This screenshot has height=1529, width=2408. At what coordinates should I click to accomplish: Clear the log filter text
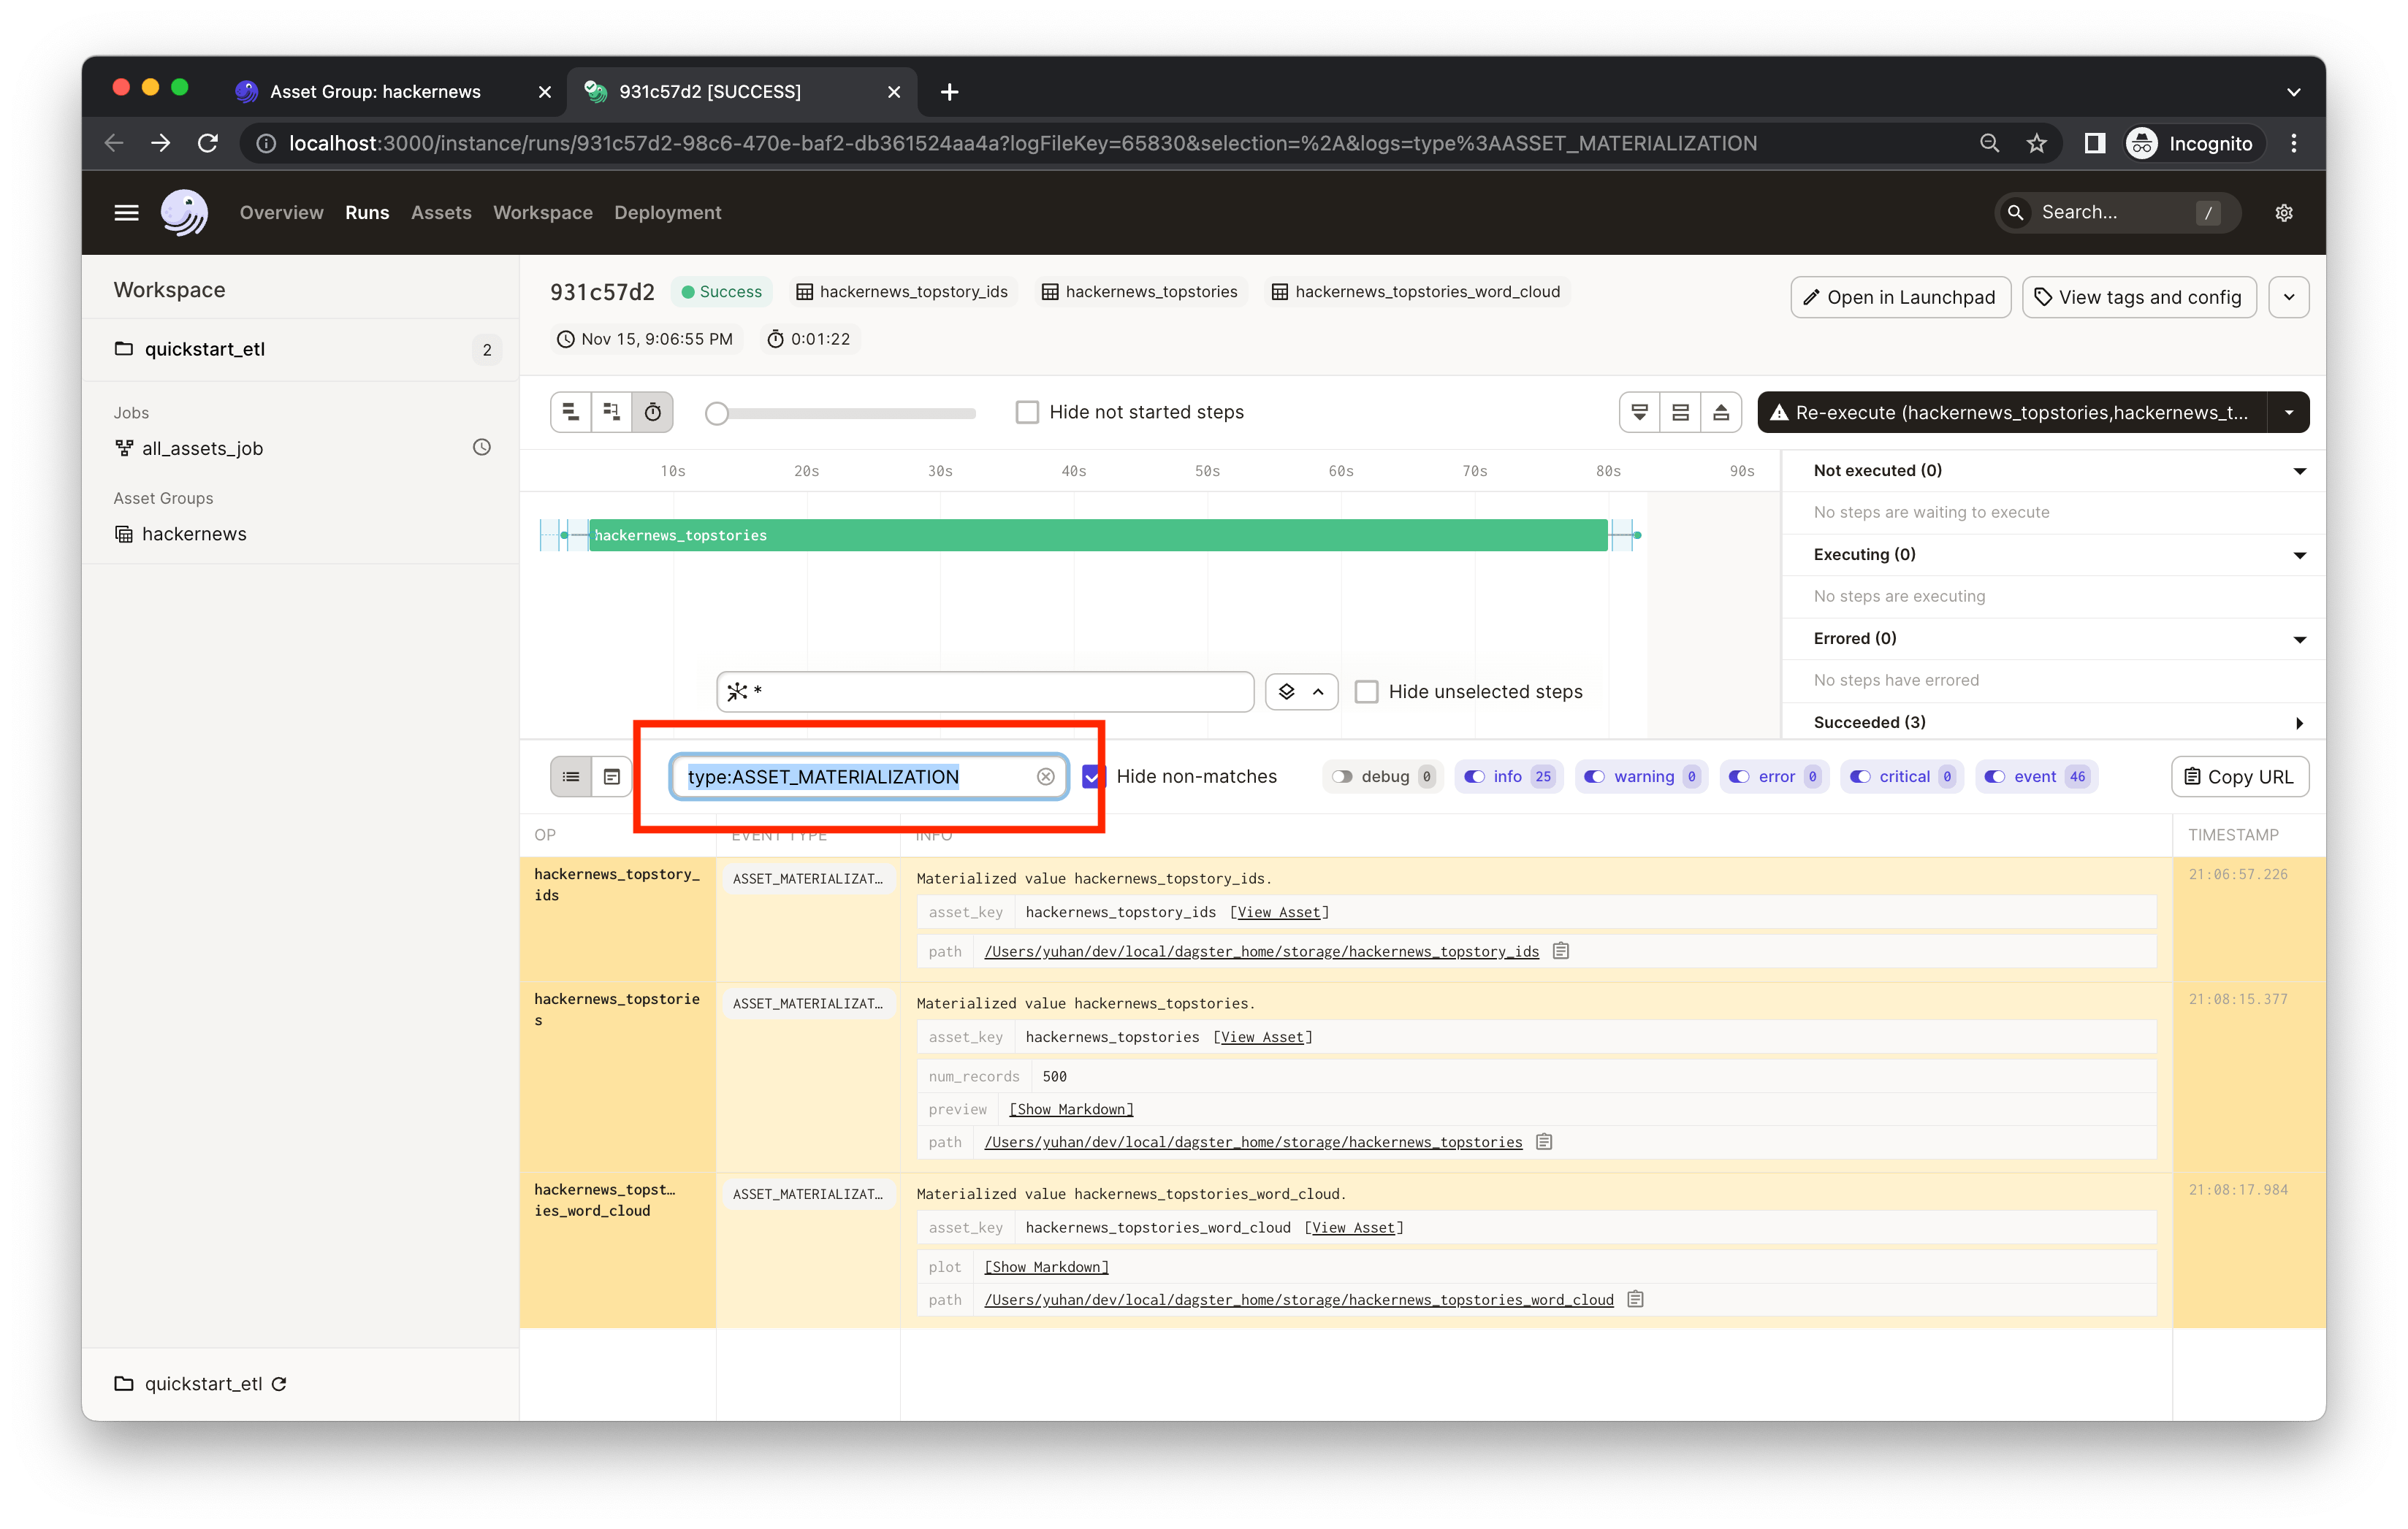point(1046,776)
